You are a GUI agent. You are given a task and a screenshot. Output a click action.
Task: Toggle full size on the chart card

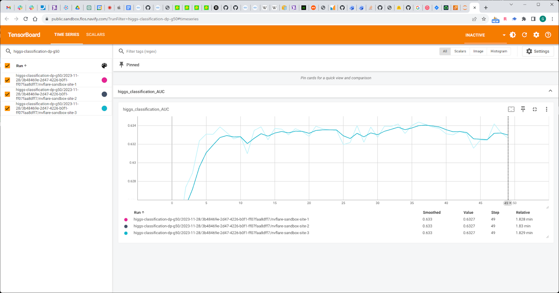pyautogui.click(x=535, y=109)
